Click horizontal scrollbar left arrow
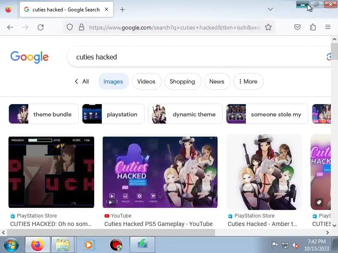Image resolution: width=338 pixels, height=253 pixels. coord(3,233)
